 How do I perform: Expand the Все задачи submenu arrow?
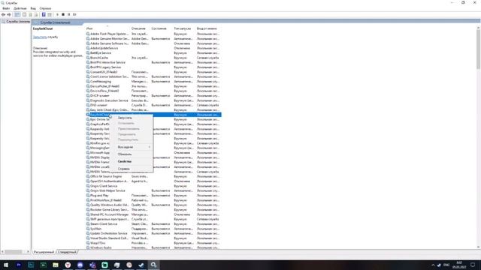point(150,147)
